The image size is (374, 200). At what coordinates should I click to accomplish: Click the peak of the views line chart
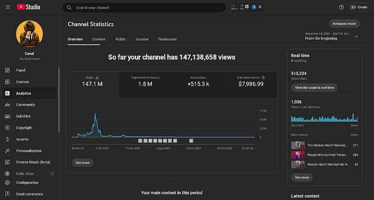[95, 114]
